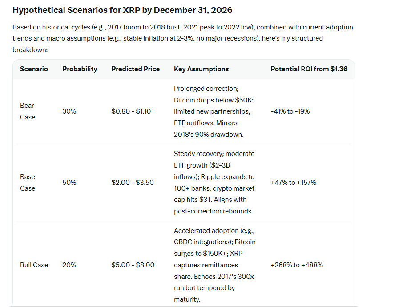Select the $2.00 - $3.50 price cell
Screen dimensions: 395x307
[133, 183]
